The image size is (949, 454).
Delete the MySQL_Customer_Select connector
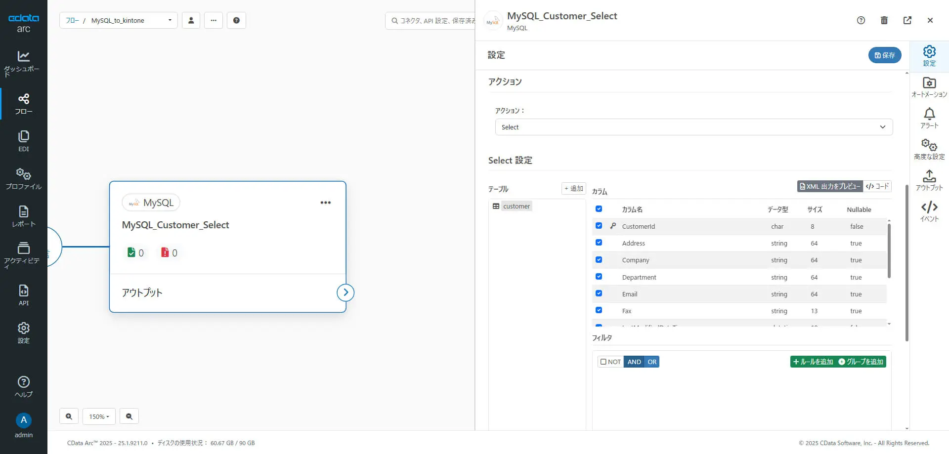pyautogui.click(x=884, y=20)
